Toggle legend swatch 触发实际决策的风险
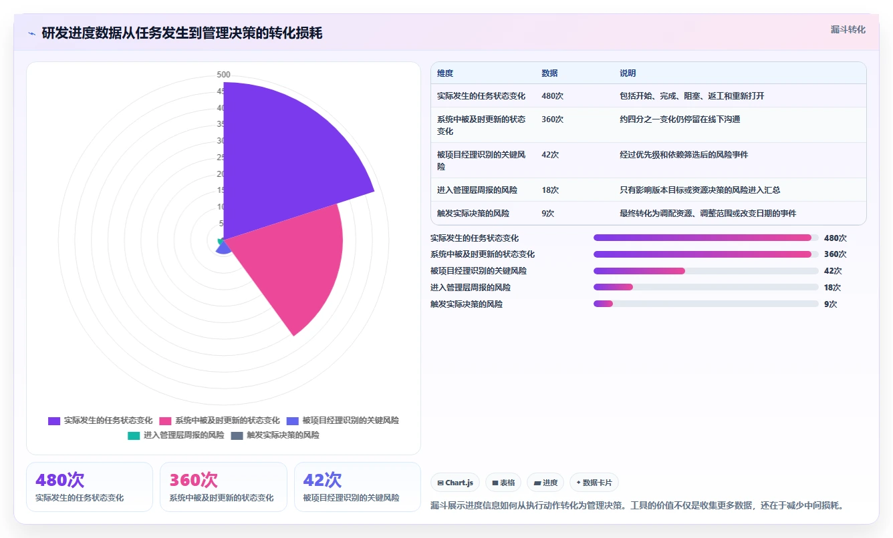 click(x=237, y=435)
